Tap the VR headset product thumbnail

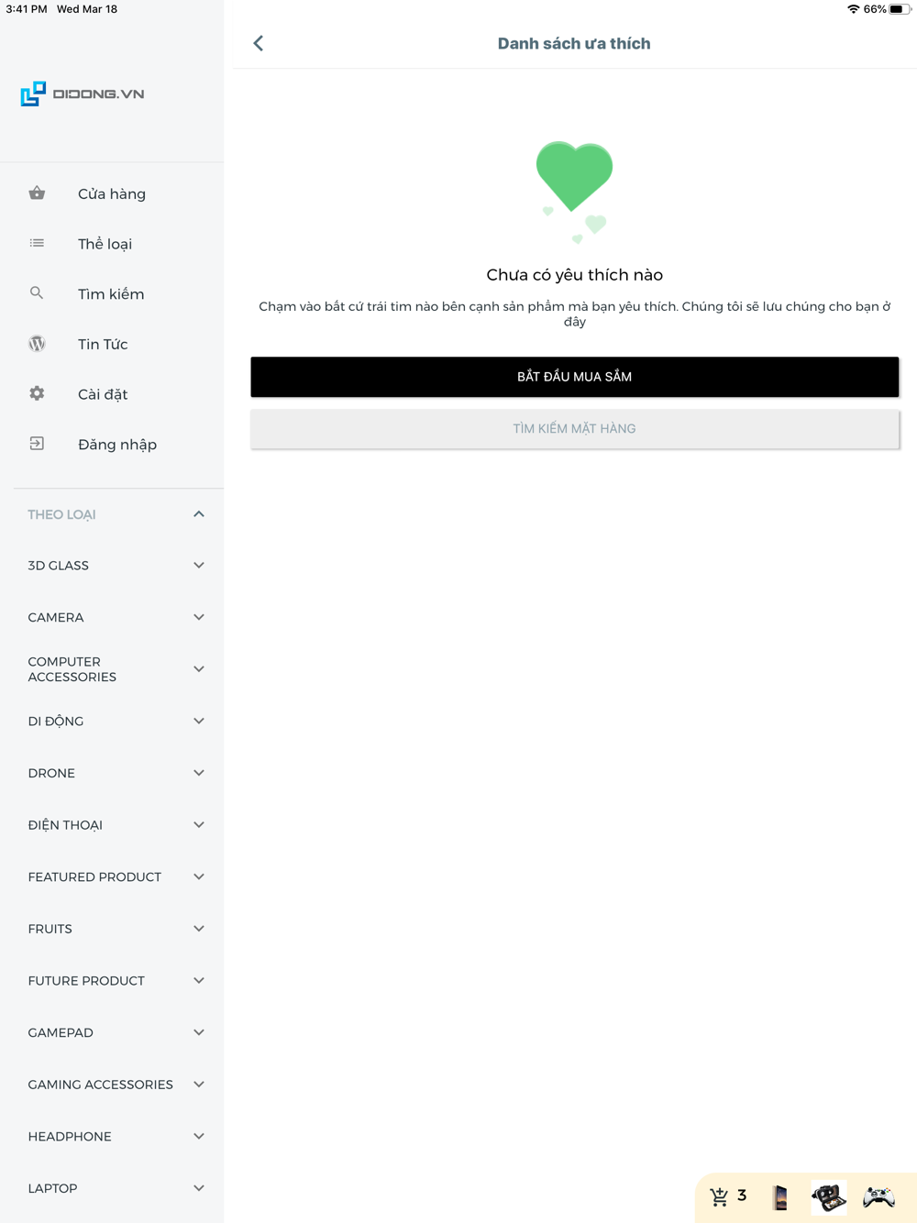tap(829, 1197)
